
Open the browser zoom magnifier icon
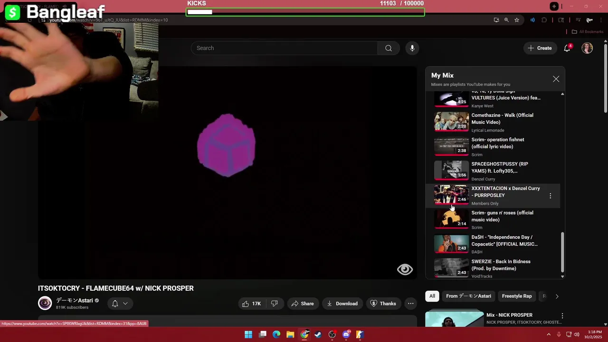tap(506, 20)
